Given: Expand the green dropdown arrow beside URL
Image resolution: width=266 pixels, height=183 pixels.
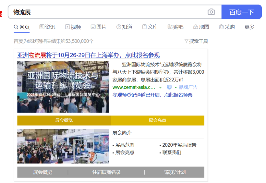Looking at the screenshot, I should click(x=160, y=88).
